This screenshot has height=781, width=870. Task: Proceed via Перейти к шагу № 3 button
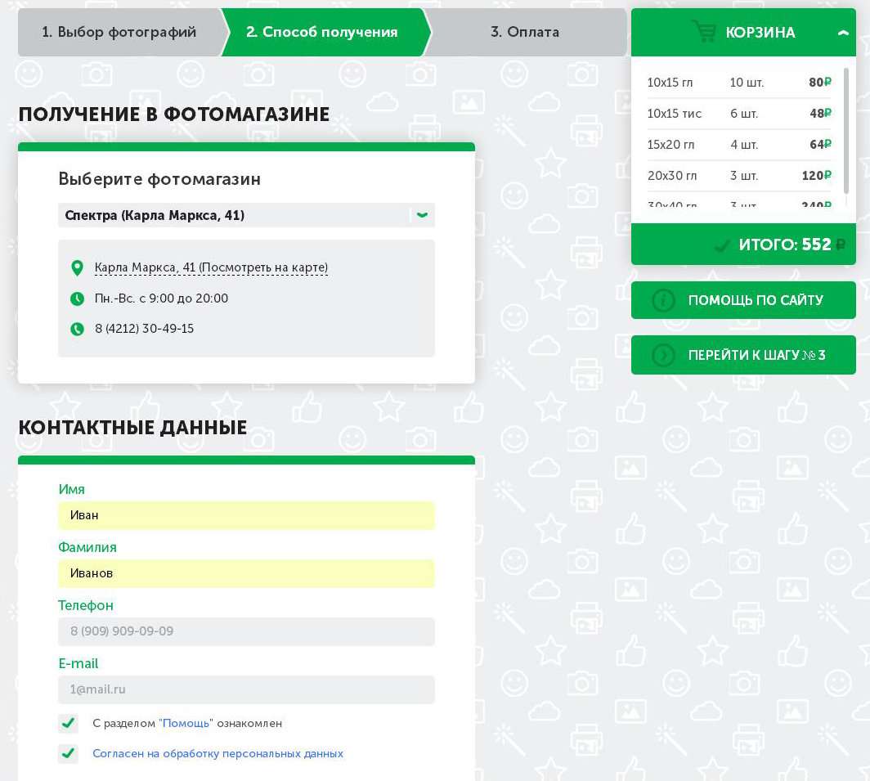(743, 355)
